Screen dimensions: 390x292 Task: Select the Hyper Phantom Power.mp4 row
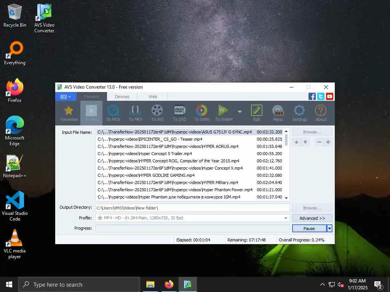190,190
